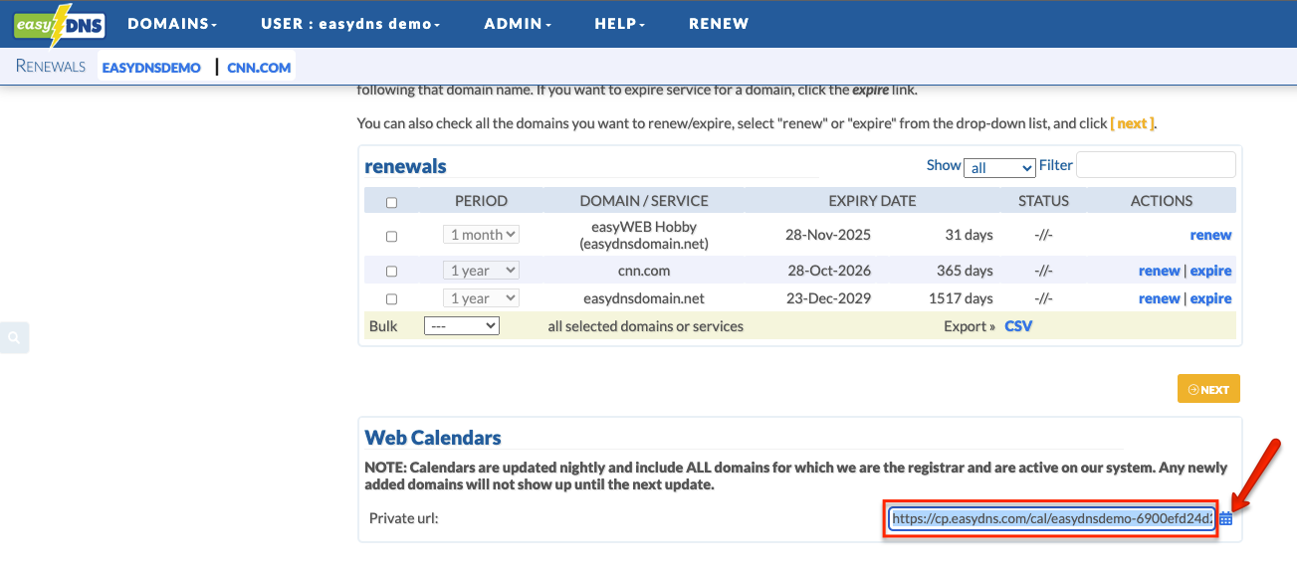Open the HELP menu
This screenshot has width=1297, height=571.
click(619, 24)
